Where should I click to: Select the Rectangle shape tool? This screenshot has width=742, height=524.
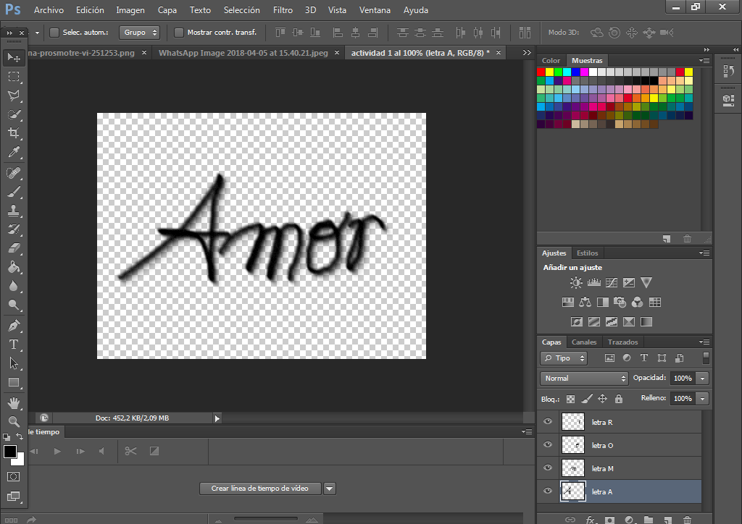[x=14, y=382]
